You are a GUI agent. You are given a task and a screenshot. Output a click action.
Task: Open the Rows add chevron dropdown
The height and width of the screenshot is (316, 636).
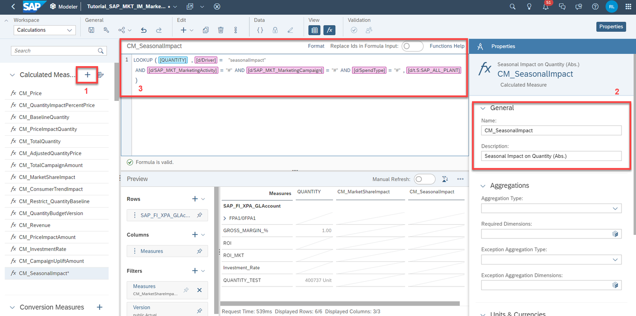pyautogui.click(x=203, y=199)
